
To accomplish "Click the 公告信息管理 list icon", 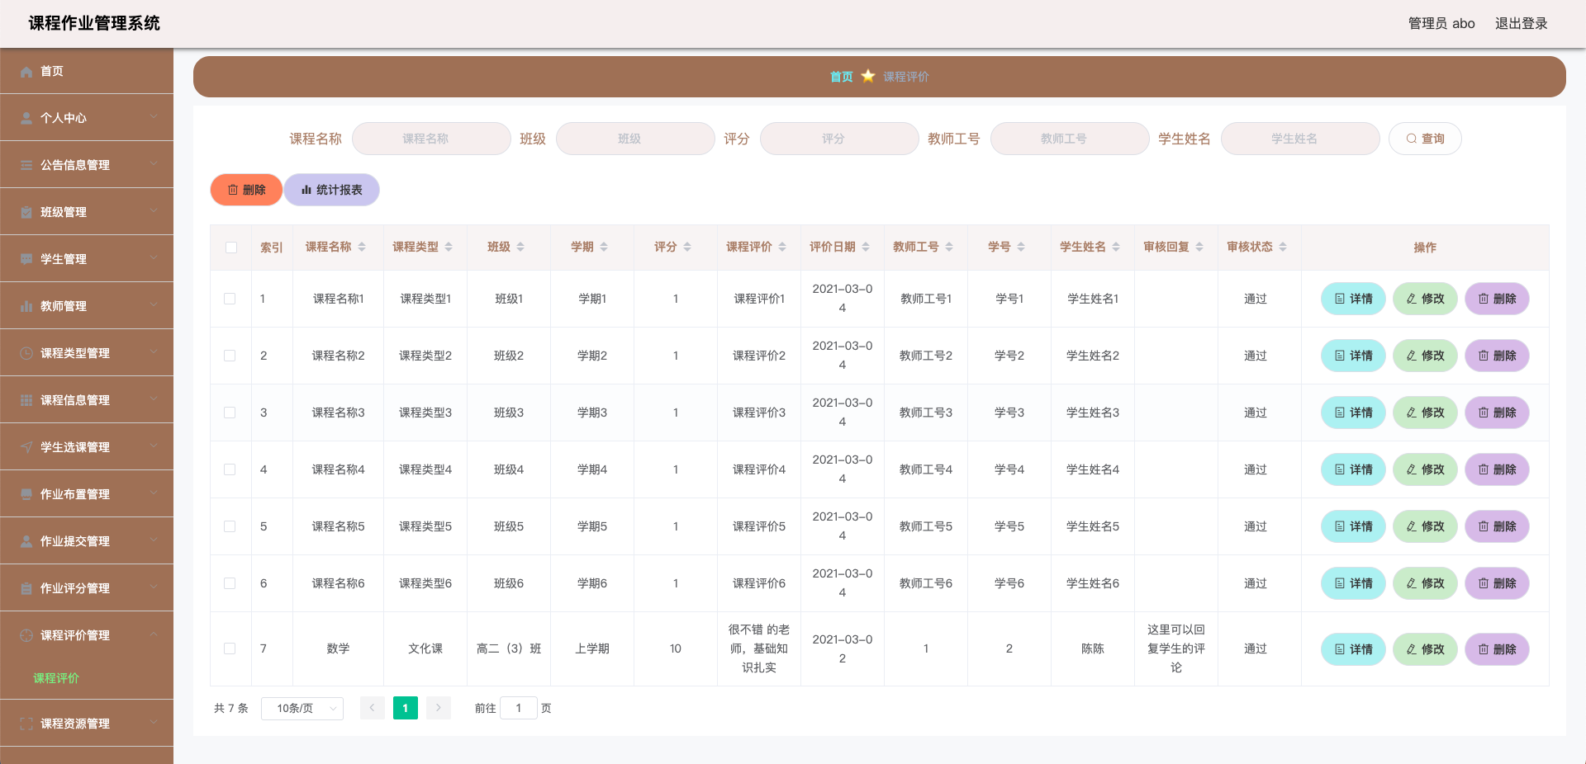I will (x=26, y=166).
